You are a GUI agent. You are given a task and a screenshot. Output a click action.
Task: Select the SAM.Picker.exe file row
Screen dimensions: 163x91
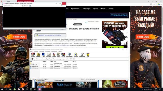(x=54, y=68)
